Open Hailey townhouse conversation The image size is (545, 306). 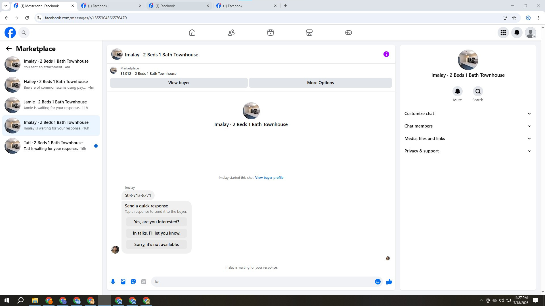[51, 84]
